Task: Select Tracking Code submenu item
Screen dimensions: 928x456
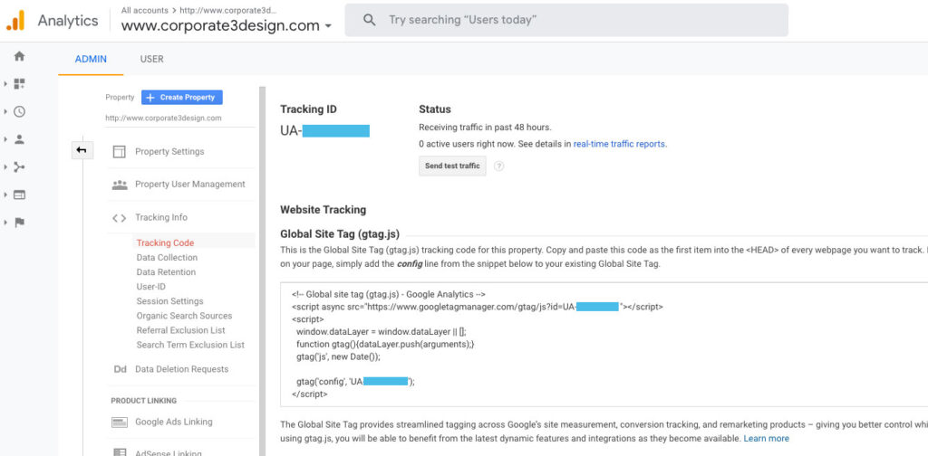Action: pos(165,242)
